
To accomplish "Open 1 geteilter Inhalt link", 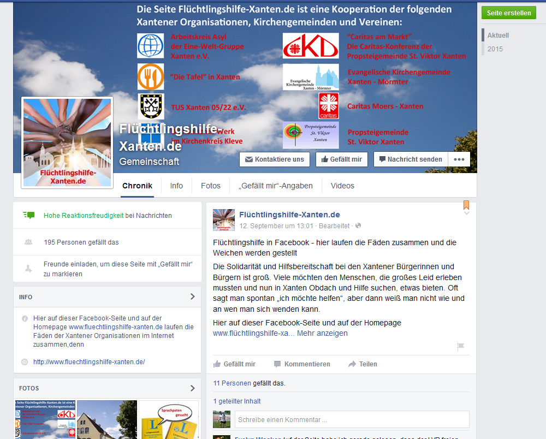I will [x=237, y=401].
